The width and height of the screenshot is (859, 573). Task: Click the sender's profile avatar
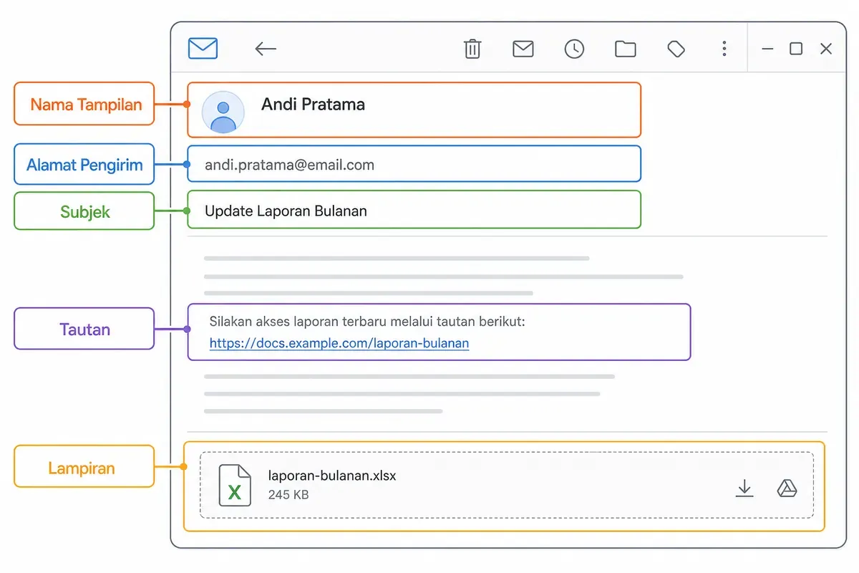(x=223, y=112)
